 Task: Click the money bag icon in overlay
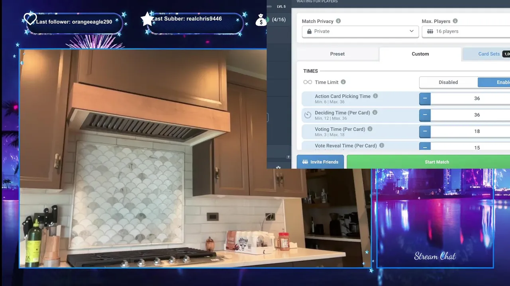pyautogui.click(x=261, y=20)
